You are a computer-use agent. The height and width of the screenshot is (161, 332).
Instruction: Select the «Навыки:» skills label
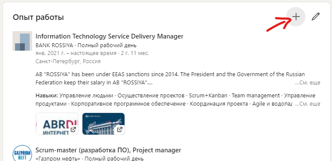pyautogui.click(x=47, y=96)
